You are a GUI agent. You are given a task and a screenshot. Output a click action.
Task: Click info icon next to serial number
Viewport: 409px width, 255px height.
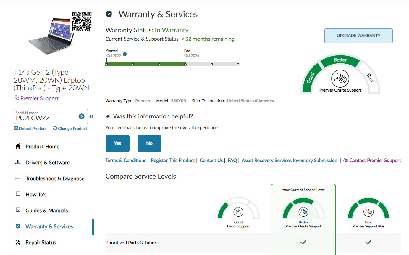(x=91, y=117)
